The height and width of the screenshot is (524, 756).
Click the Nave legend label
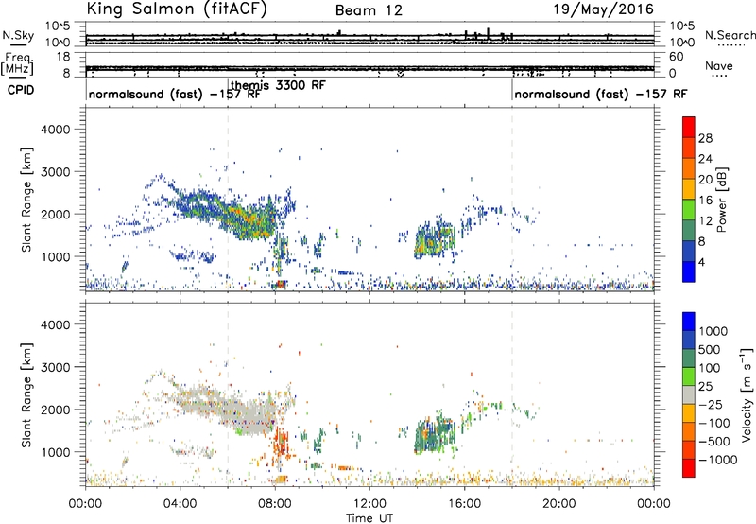click(x=719, y=65)
